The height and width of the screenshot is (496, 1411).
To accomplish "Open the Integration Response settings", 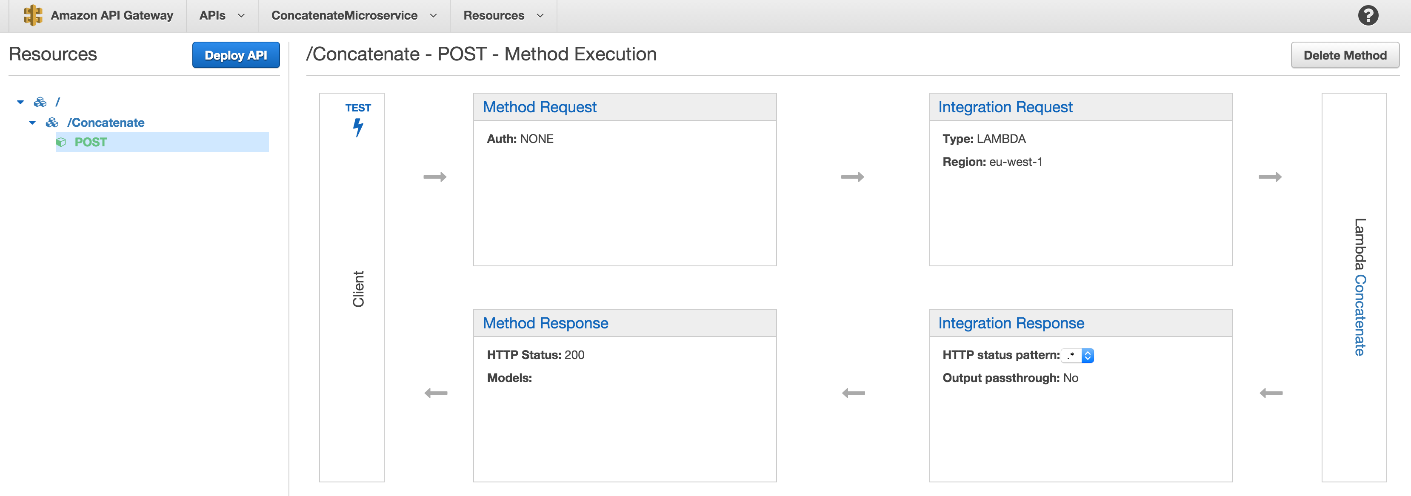I will (x=1011, y=323).
